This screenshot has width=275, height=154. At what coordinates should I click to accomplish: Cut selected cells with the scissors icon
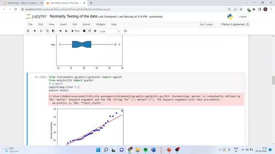41,31
